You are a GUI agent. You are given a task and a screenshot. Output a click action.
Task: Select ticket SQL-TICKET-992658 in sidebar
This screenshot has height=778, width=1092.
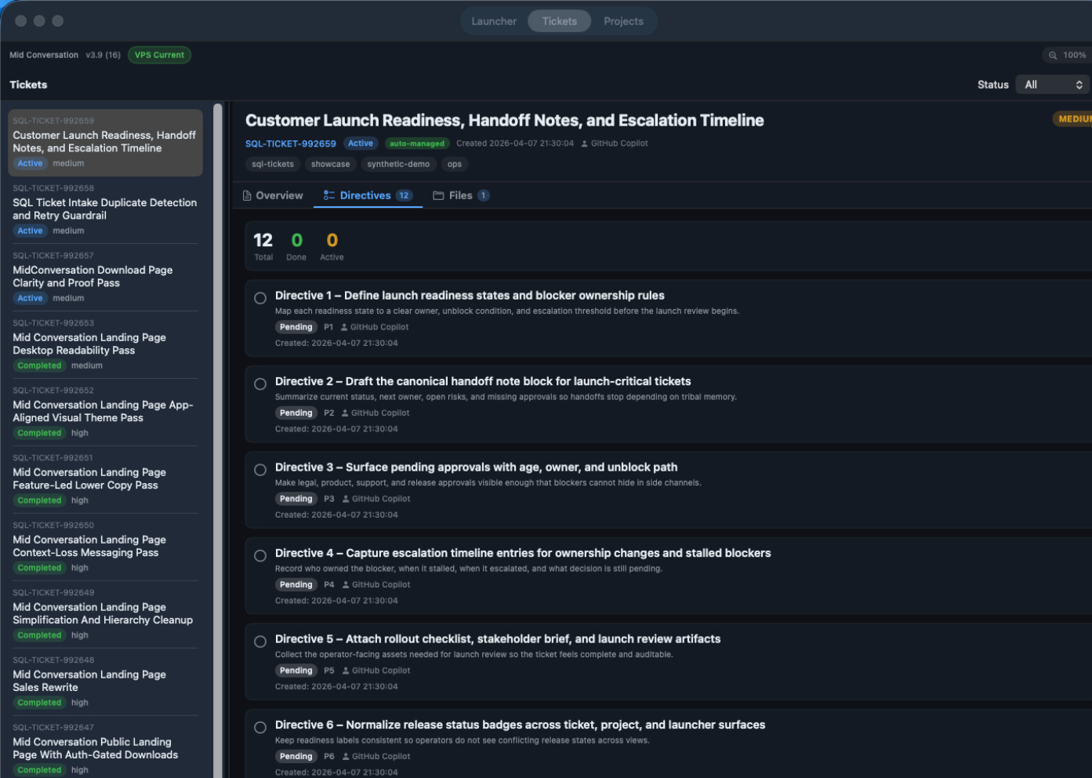104,209
